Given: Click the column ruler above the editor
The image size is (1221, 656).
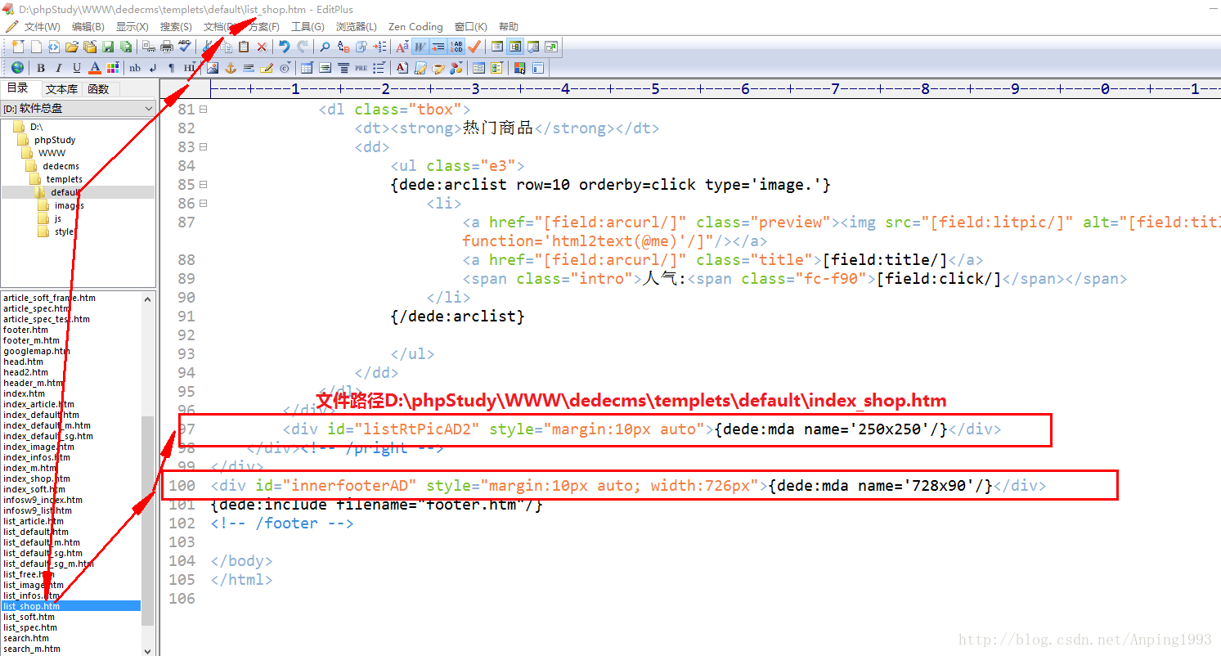Looking at the screenshot, I should 716,88.
